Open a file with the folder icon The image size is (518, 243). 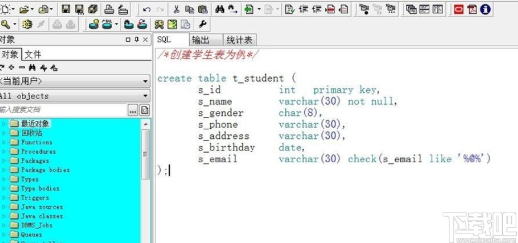[x=24, y=9]
